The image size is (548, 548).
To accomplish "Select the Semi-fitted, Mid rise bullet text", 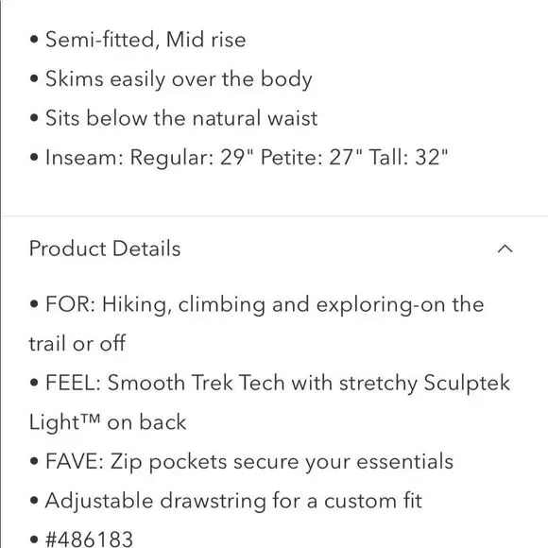I will [x=146, y=39].
